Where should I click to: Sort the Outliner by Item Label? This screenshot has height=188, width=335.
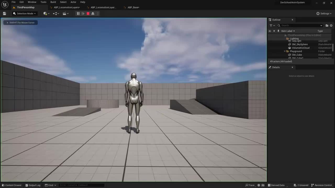point(288,31)
